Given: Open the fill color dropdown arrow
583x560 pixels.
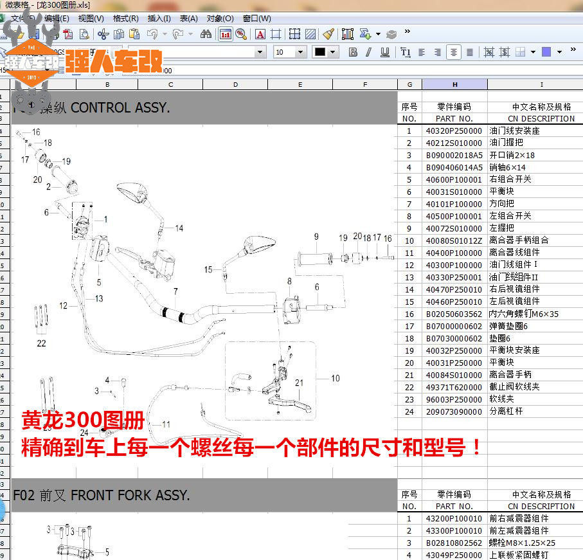Looking at the screenshot, I should [x=560, y=52].
